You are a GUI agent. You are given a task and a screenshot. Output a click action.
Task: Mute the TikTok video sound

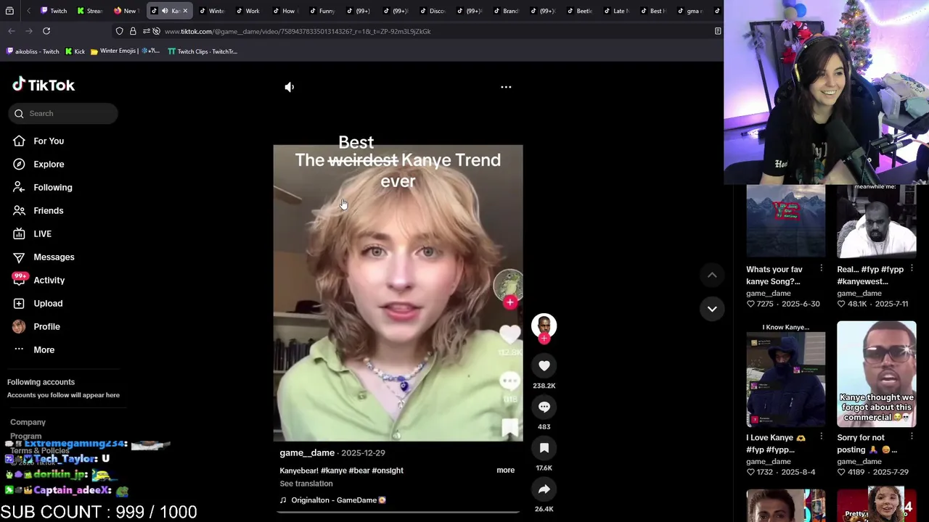(289, 87)
